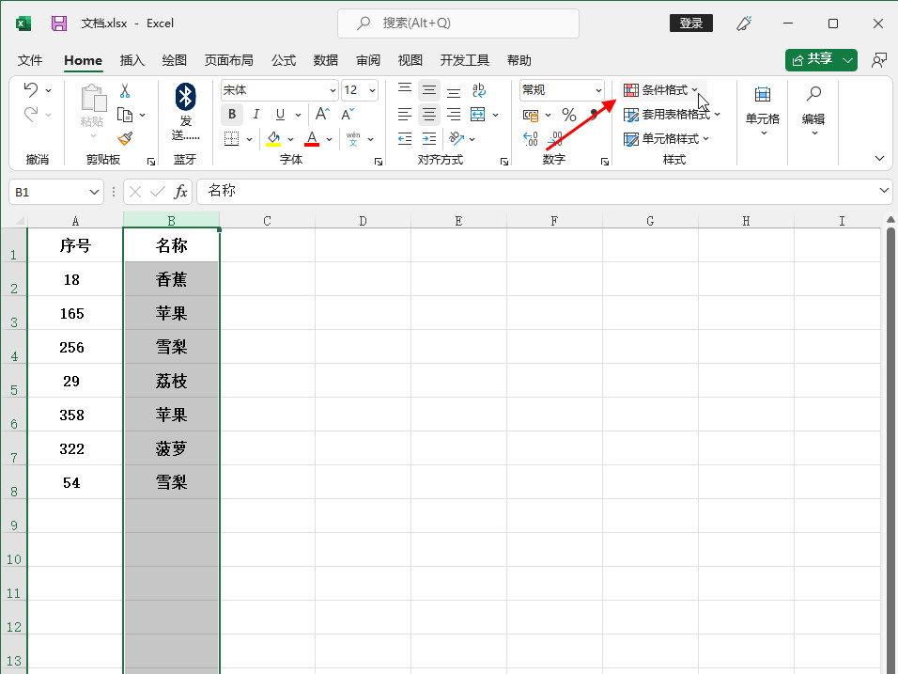
Task: Click the cell borders icon
Action: pyautogui.click(x=231, y=139)
